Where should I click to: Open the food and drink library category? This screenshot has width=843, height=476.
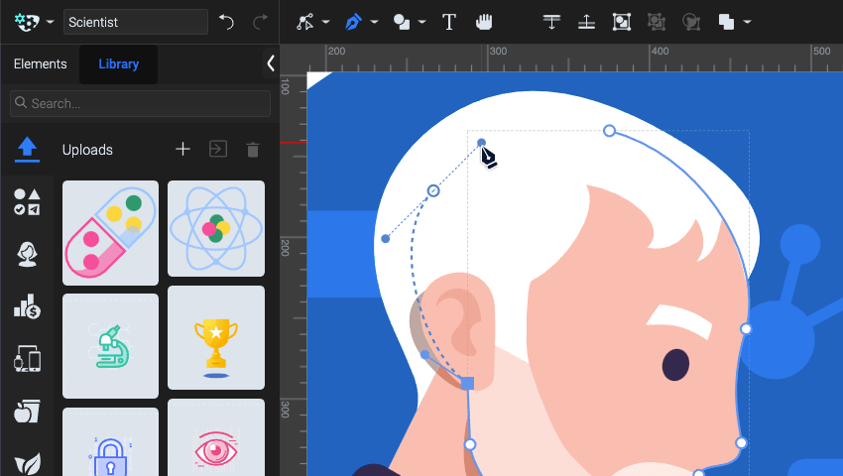[x=27, y=412]
